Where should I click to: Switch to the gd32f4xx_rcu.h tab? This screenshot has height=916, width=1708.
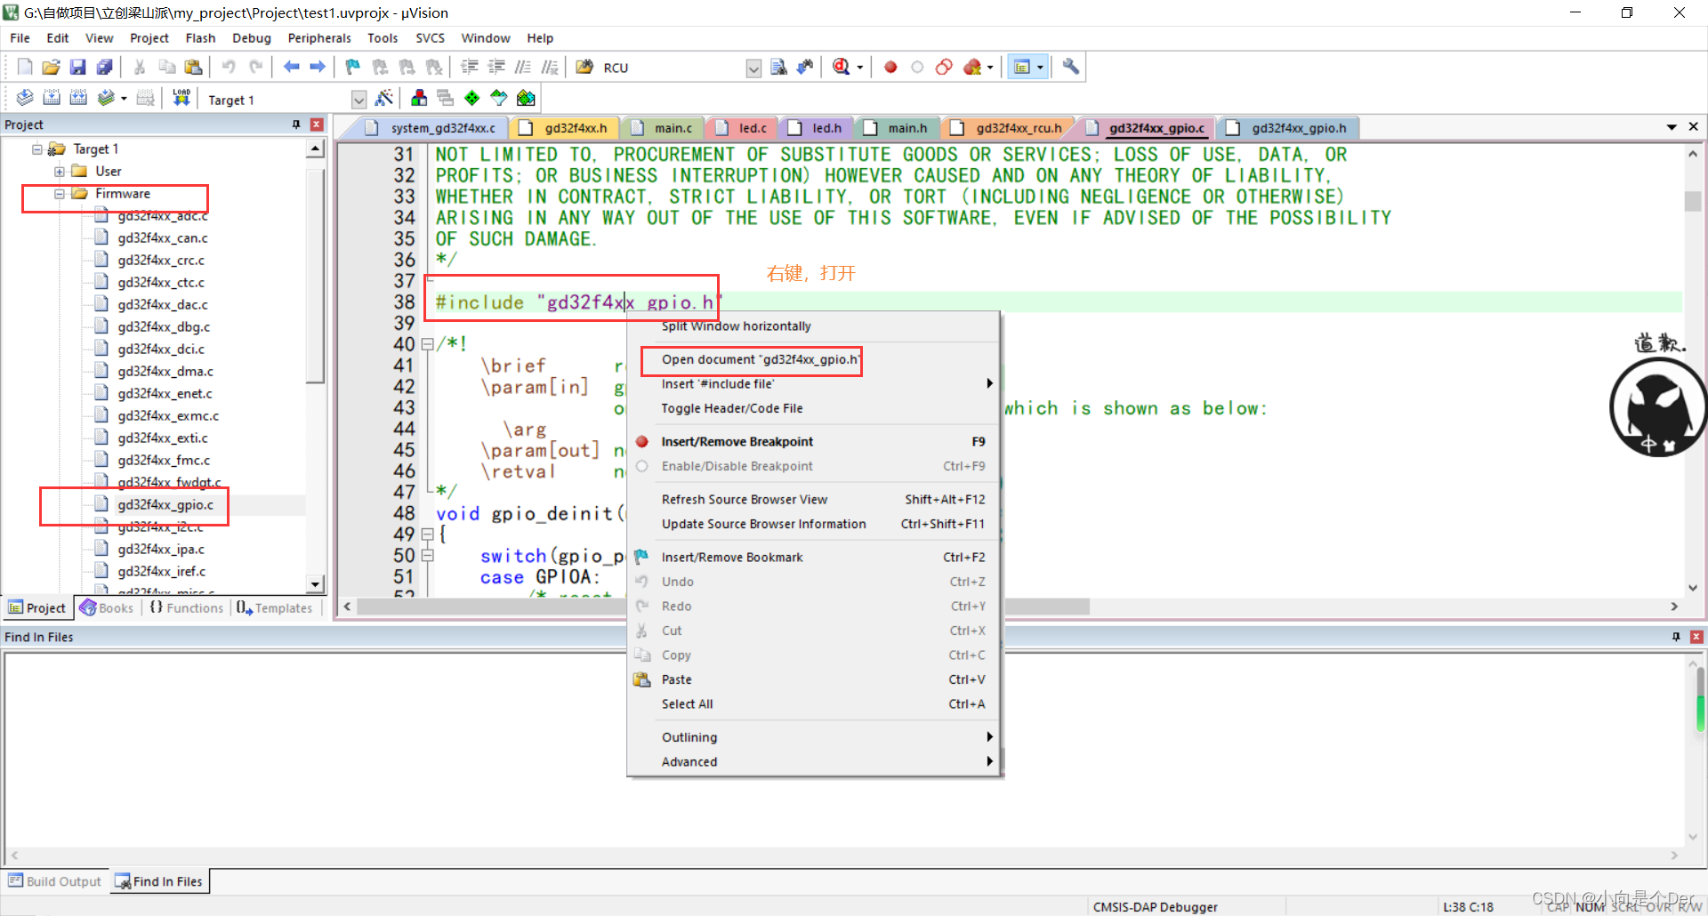[1009, 128]
